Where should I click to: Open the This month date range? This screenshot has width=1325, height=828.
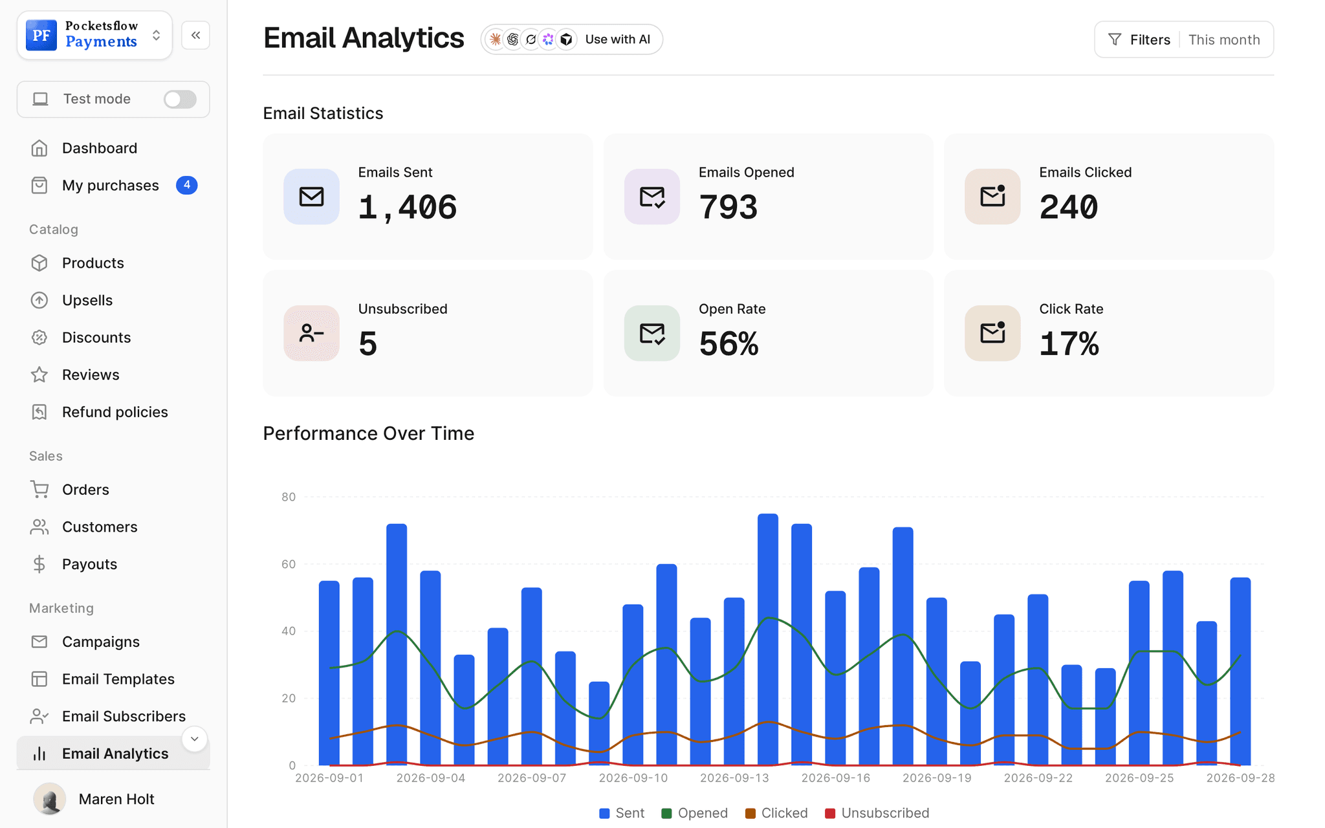tap(1224, 39)
